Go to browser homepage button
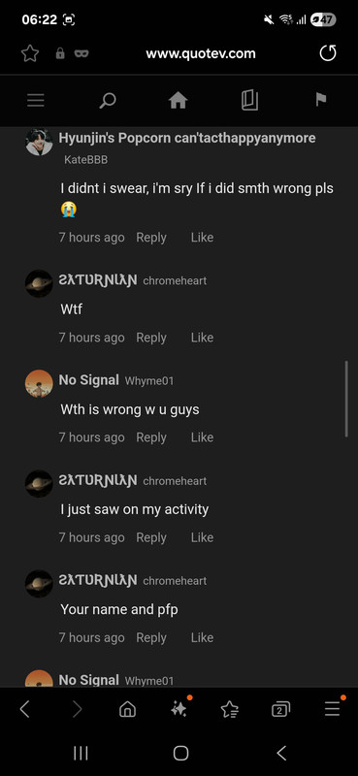 pos(127,710)
